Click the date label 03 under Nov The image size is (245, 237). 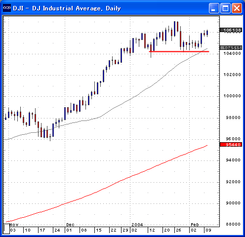(x=13, y=230)
